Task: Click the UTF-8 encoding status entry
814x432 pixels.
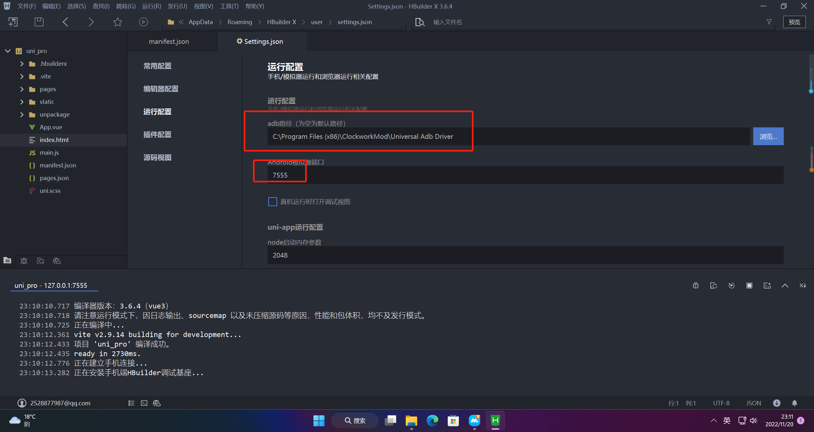Action: point(721,403)
